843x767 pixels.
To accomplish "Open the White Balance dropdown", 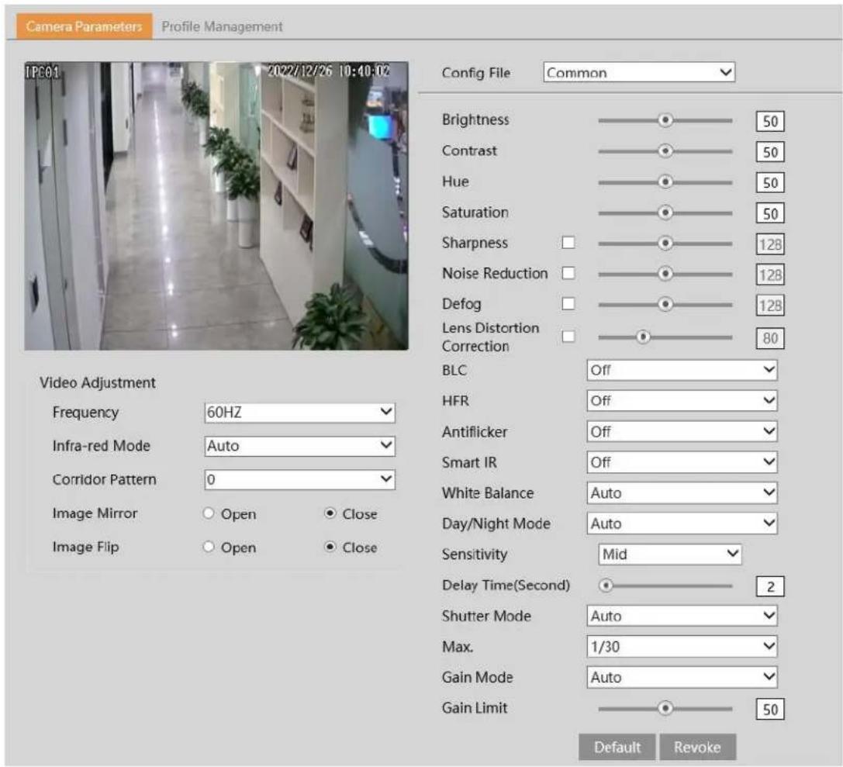I will [x=682, y=492].
